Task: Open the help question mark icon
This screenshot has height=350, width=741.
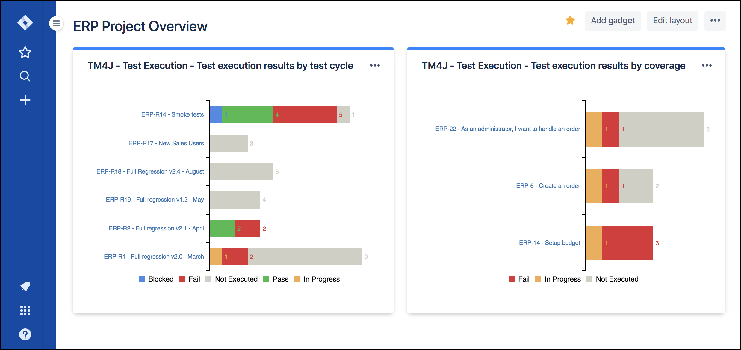Action: pos(25,334)
